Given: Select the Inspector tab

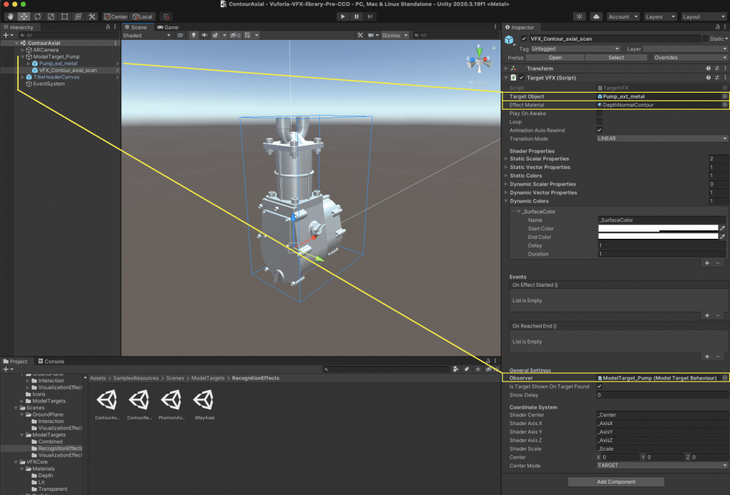Looking at the screenshot, I should (520, 27).
